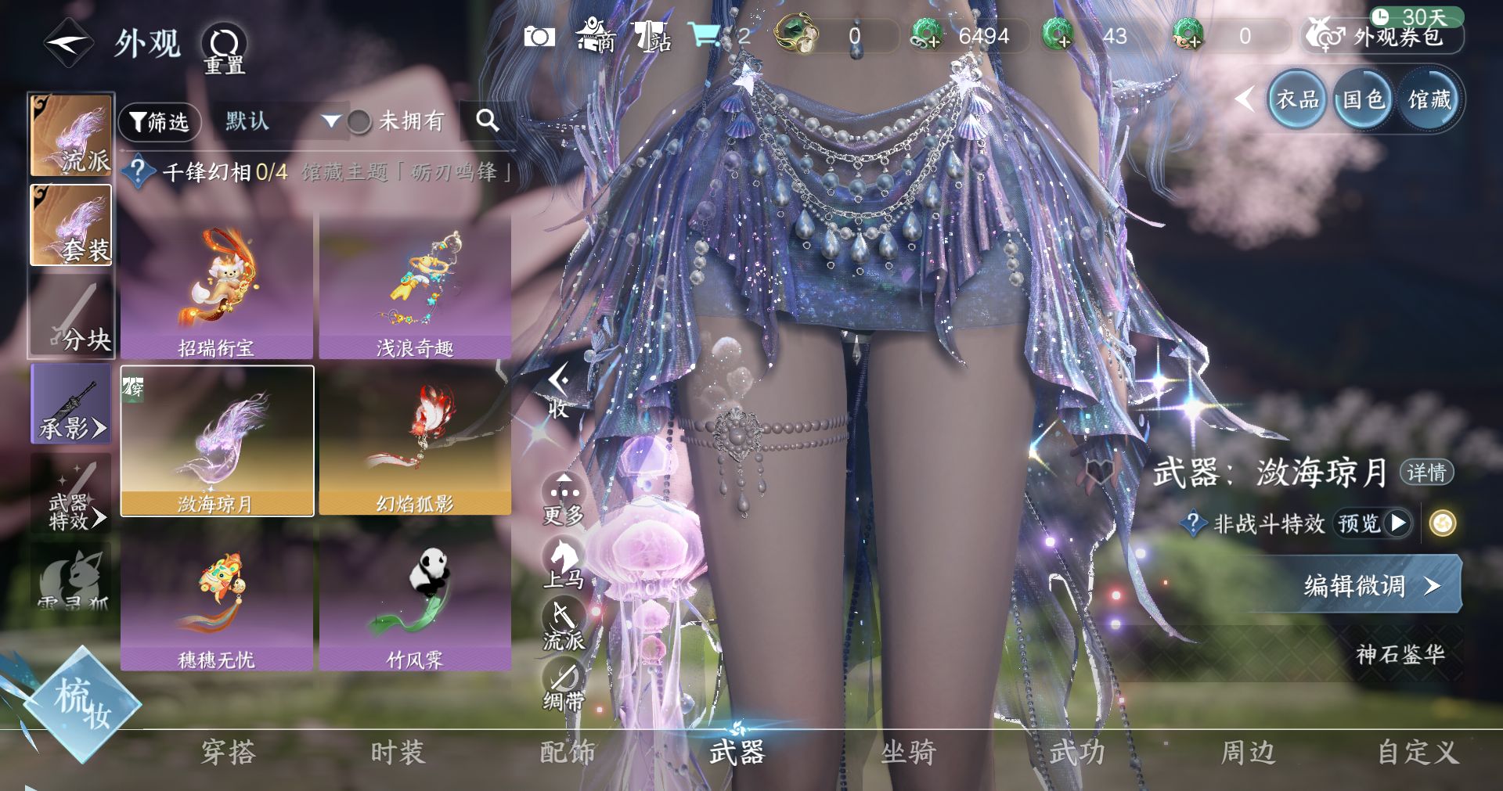Go back using the arrow icon
This screenshot has height=791, width=1503.
click(68, 44)
